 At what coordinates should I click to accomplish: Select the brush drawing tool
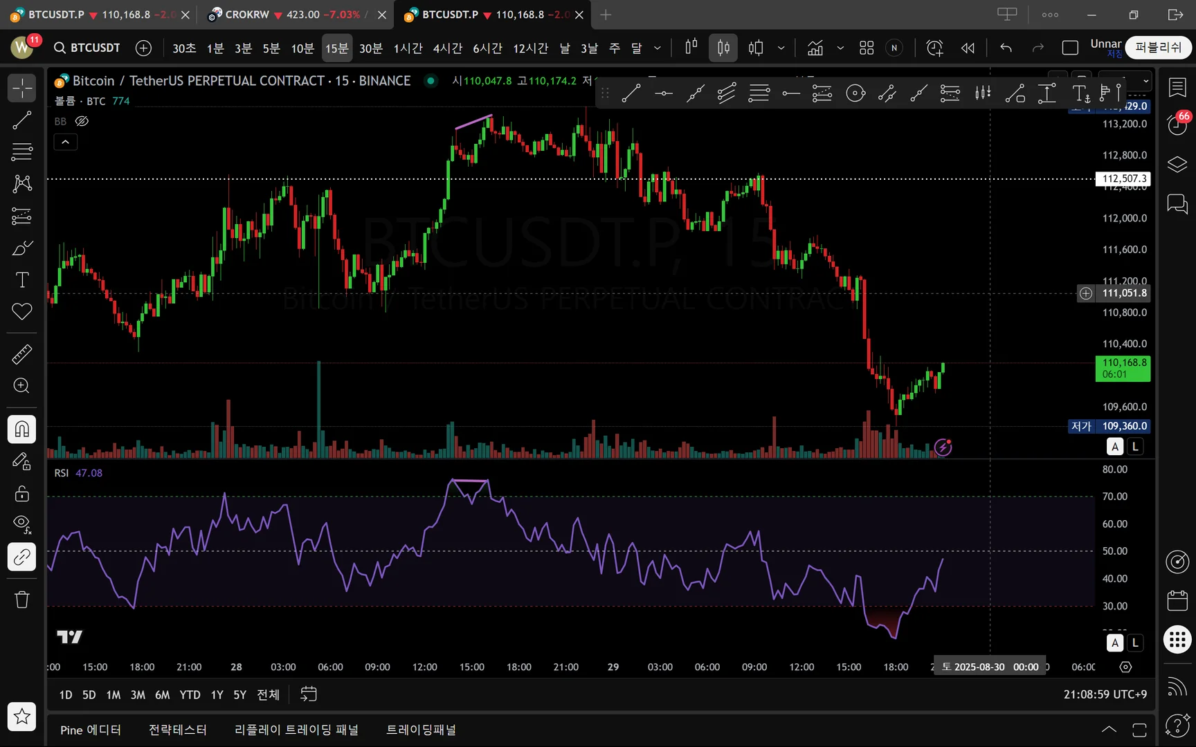22,248
